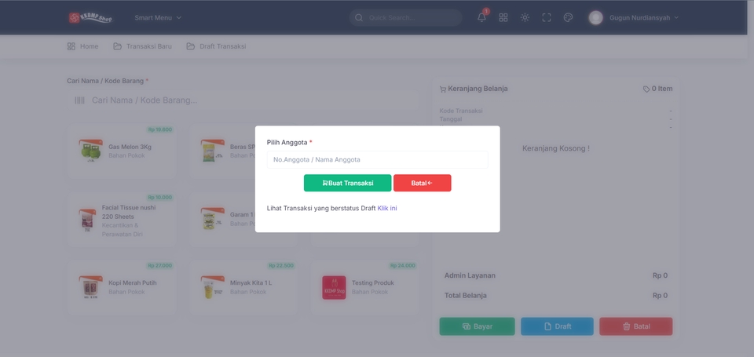Click the Rp 10.000 price tag
The width and height of the screenshot is (754, 357).
pos(159,197)
